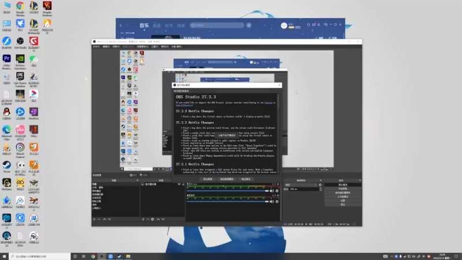Open Adobe Premiere Pro desktop shortcut

[6, 61]
